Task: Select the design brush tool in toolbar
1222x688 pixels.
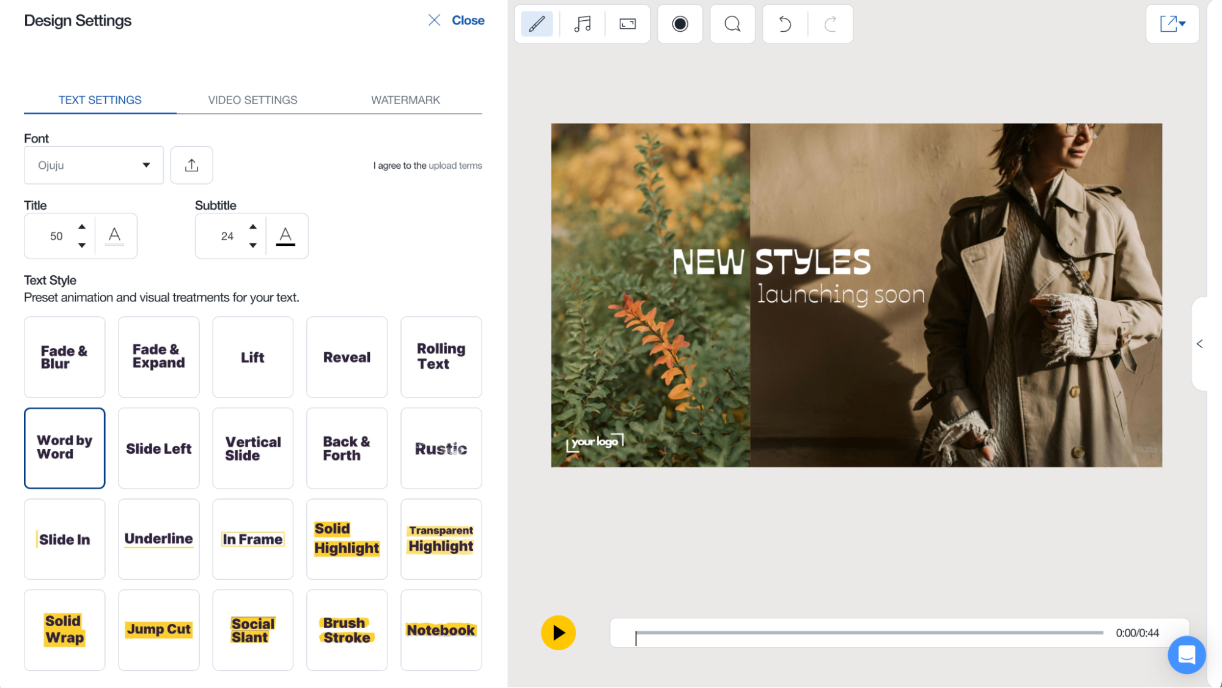Action: [536, 24]
